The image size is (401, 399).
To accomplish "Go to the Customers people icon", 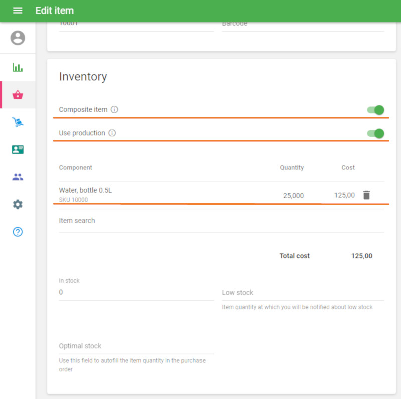I will (18, 177).
